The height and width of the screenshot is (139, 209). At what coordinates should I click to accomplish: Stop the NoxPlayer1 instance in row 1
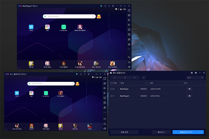point(190,96)
